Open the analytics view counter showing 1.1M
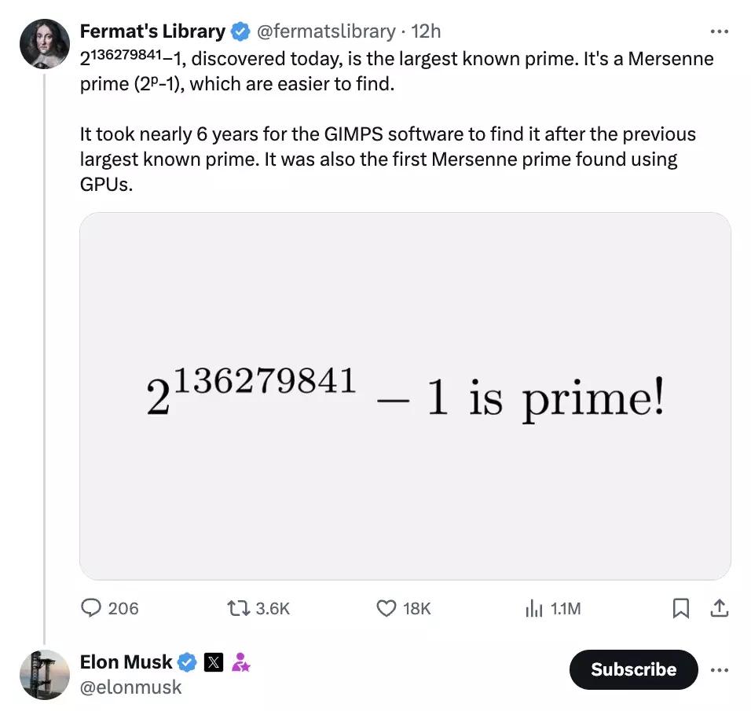Viewport: 751px width, 711px height. tap(534, 608)
